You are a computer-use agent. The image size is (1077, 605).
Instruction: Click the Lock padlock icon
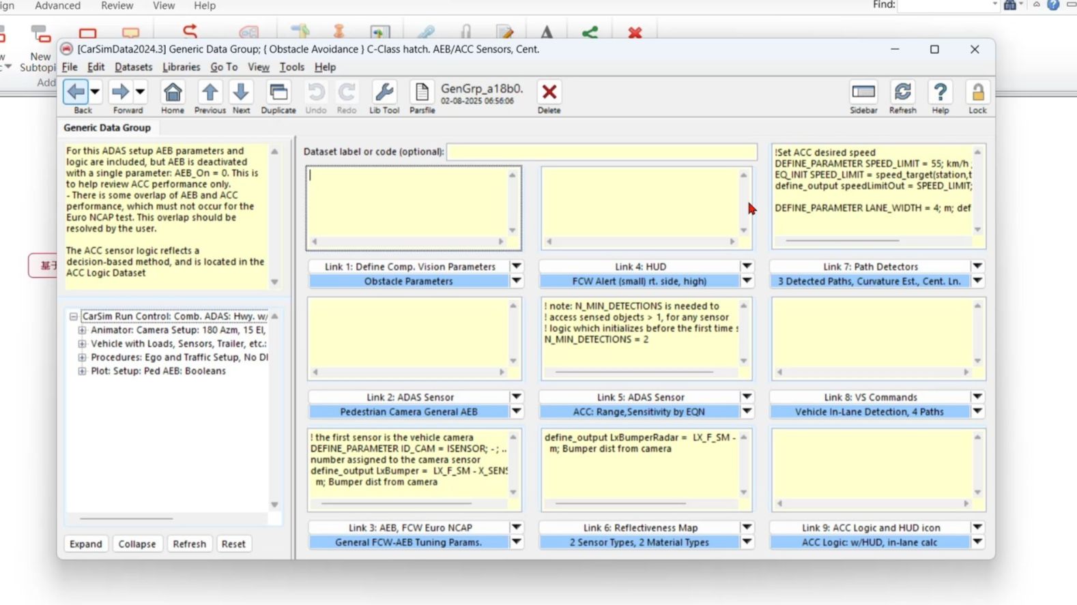coord(977,91)
